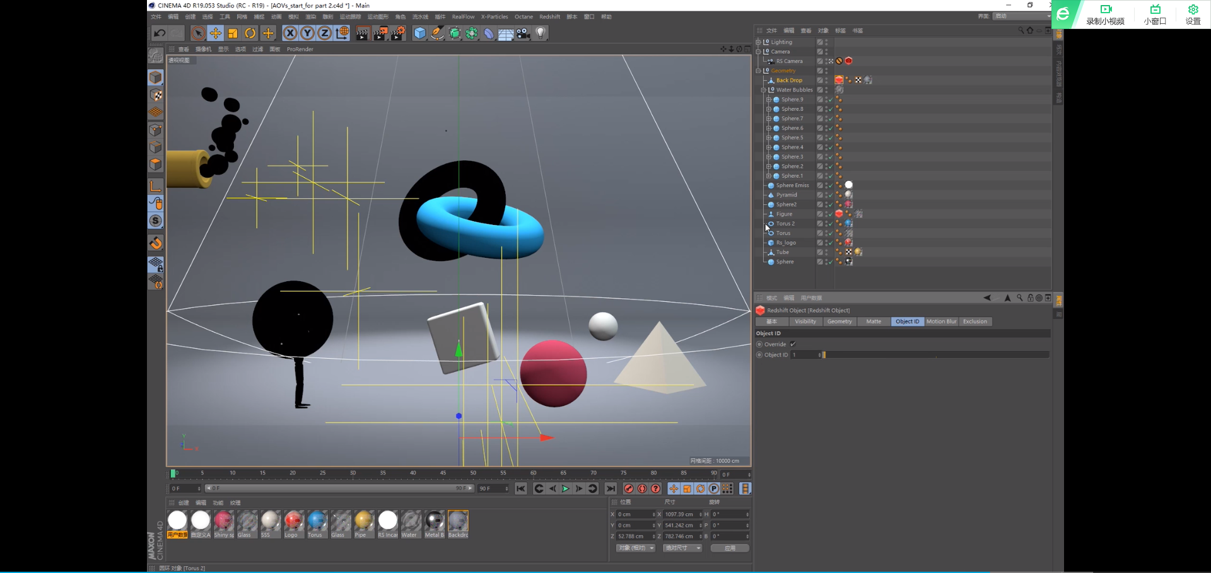This screenshot has width=1211, height=573.
Task: Toggle the Y axis lock
Action: tap(307, 33)
